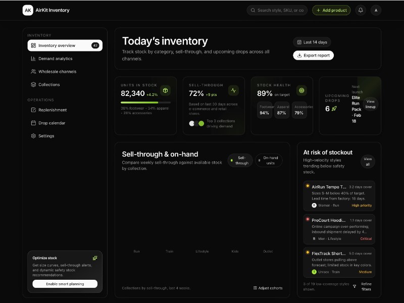Click the AK logo icon
Viewport: 404px width, 303px height.
[28, 10]
